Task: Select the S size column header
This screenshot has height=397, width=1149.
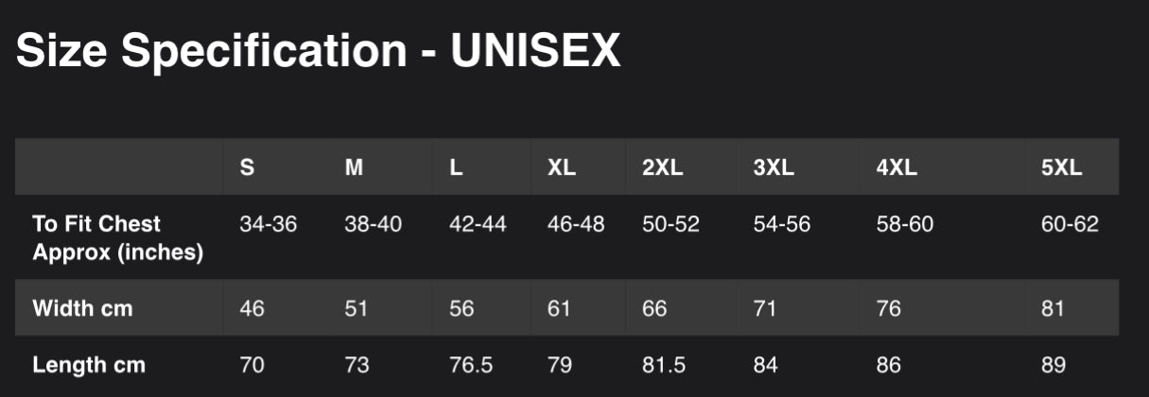Action: 247,168
